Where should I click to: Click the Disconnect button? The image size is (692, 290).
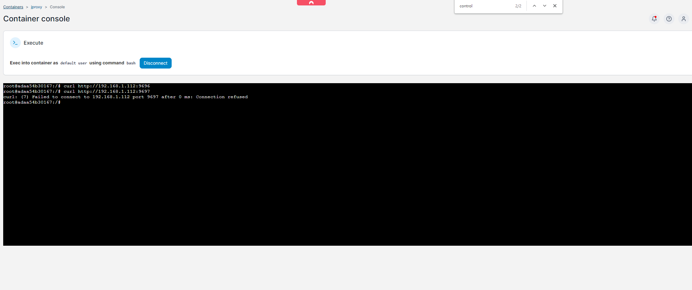[155, 63]
